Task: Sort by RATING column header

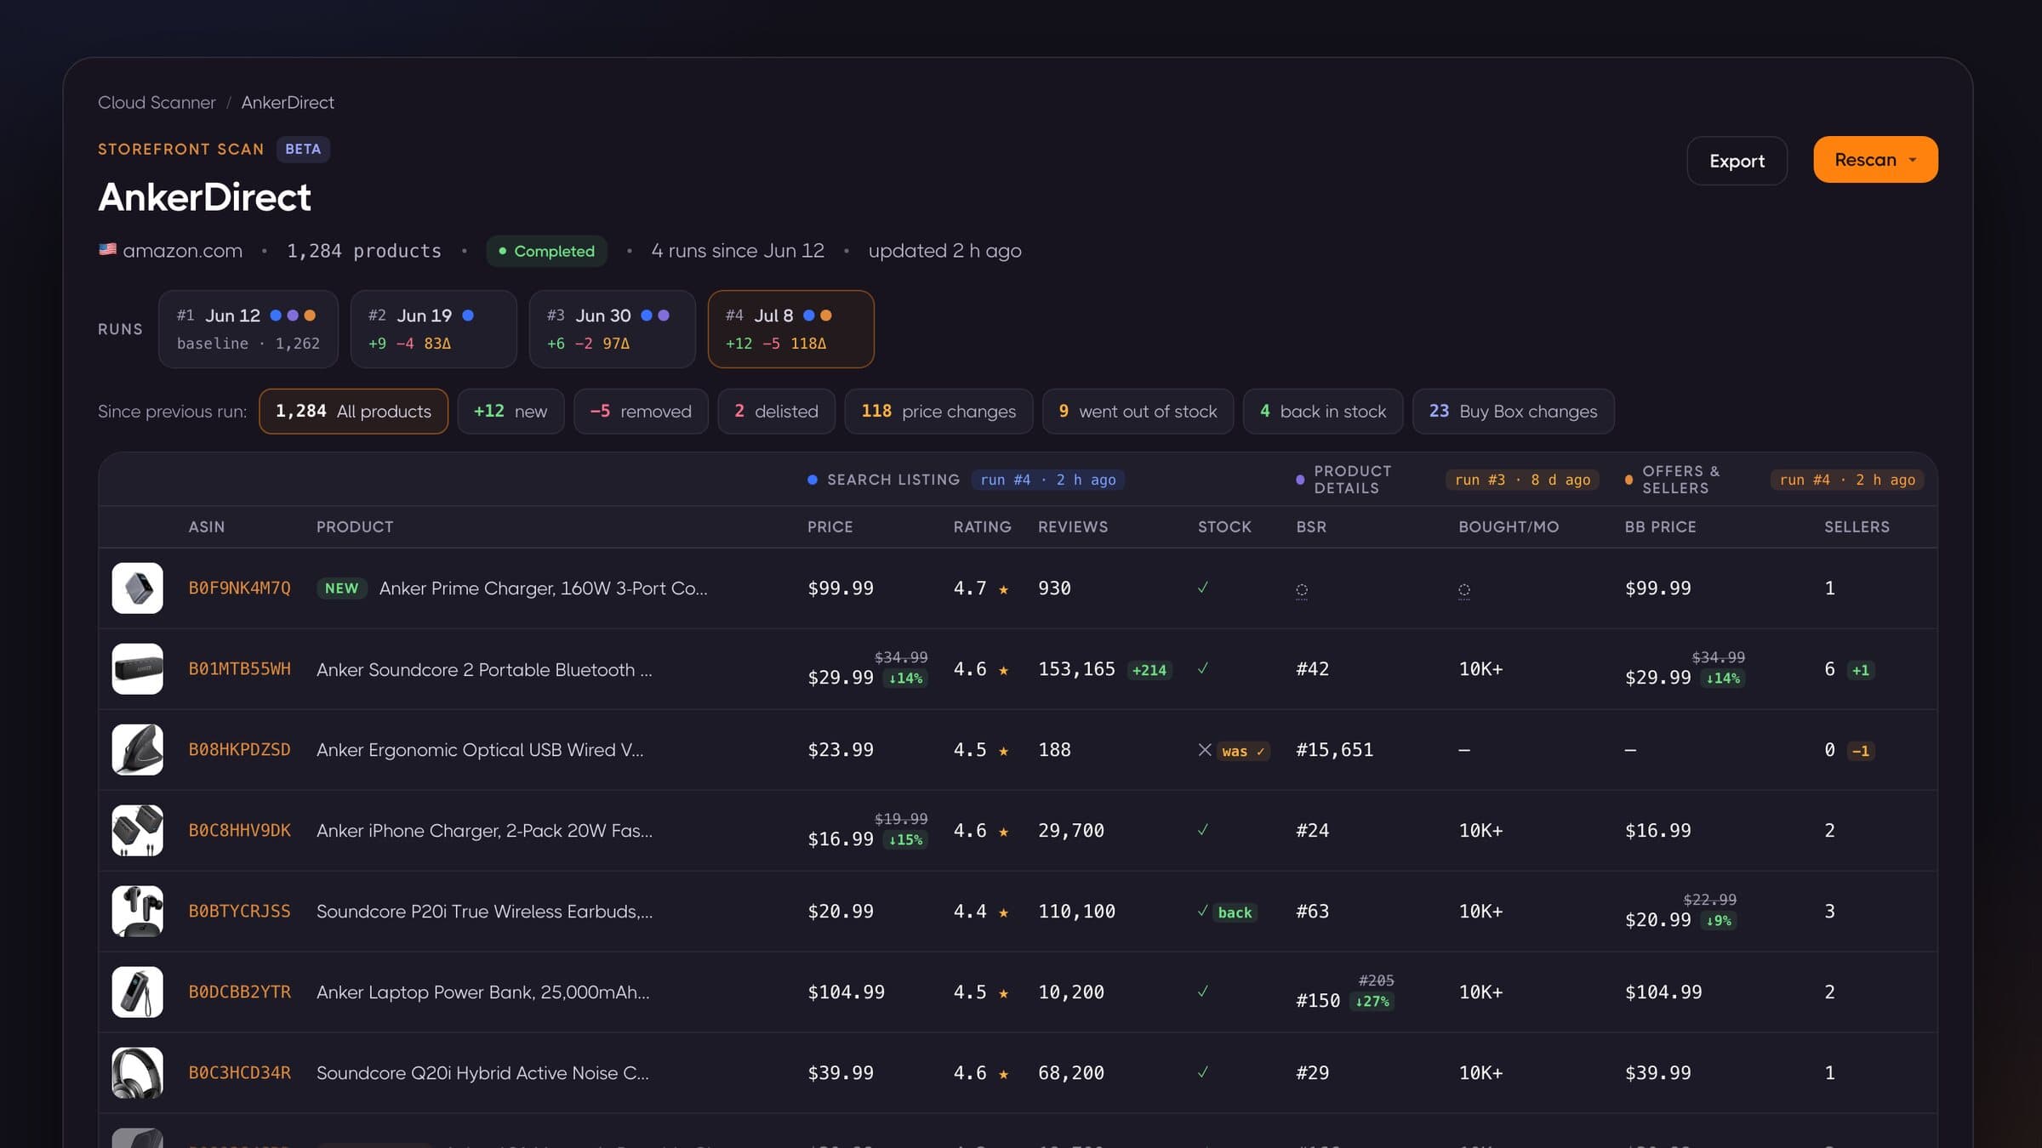Action: [982, 527]
